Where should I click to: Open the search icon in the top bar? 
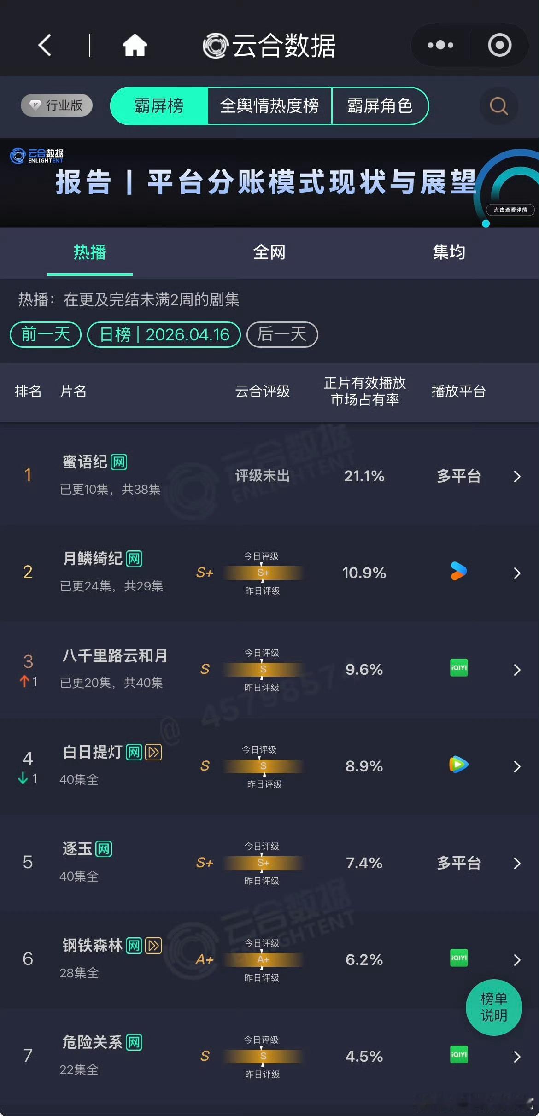point(498,106)
